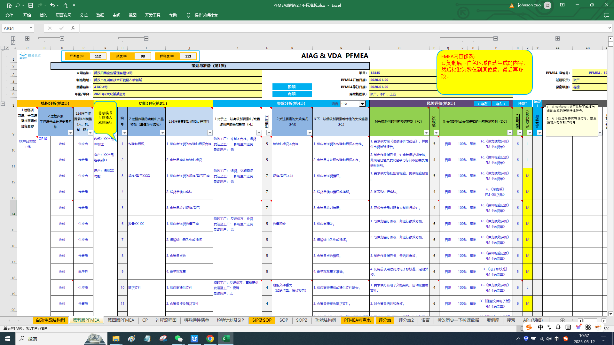This screenshot has height=345, width=614.
Task: Expand column group with plus above column AA
Action: (x=557, y=39)
